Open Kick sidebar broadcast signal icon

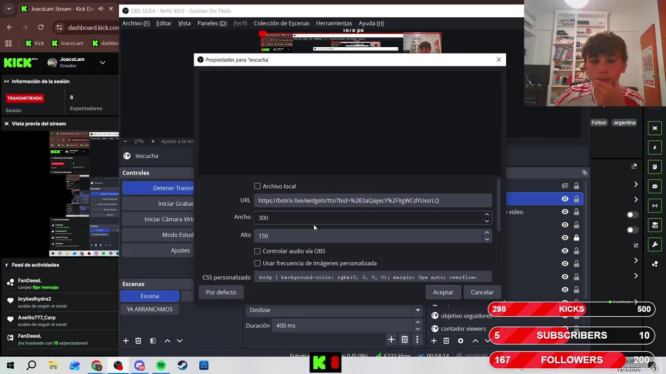click(x=655, y=206)
